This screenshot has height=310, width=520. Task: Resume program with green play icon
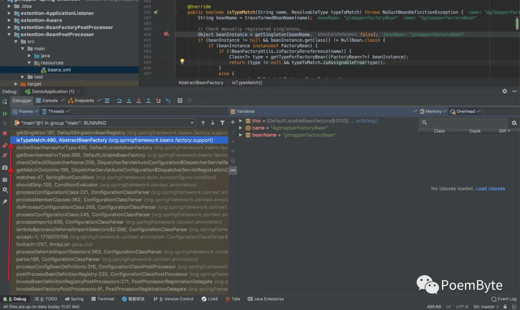(x=5, y=114)
